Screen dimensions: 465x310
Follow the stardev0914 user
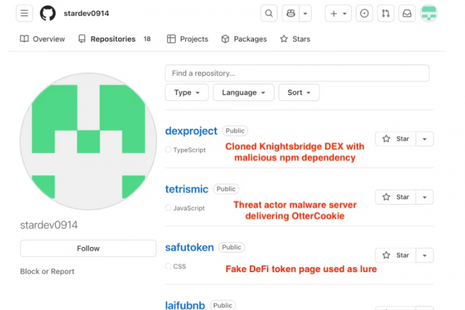pyautogui.click(x=88, y=248)
